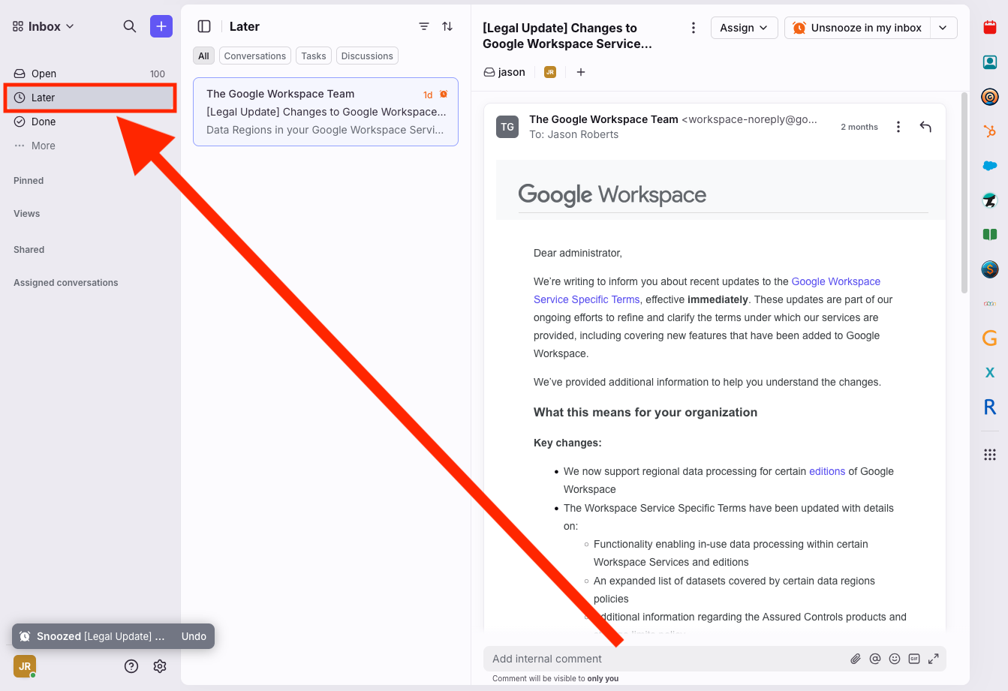This screenshot has height=691, width=1008.
Task: Expand the comment box to full size
Action: tap(934, 659)
